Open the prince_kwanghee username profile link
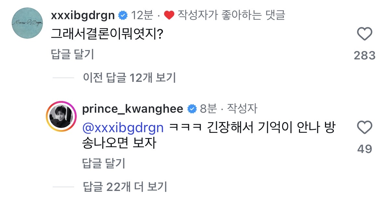The height and width of the screenshot is (202, 392). (x=133, y=109)
